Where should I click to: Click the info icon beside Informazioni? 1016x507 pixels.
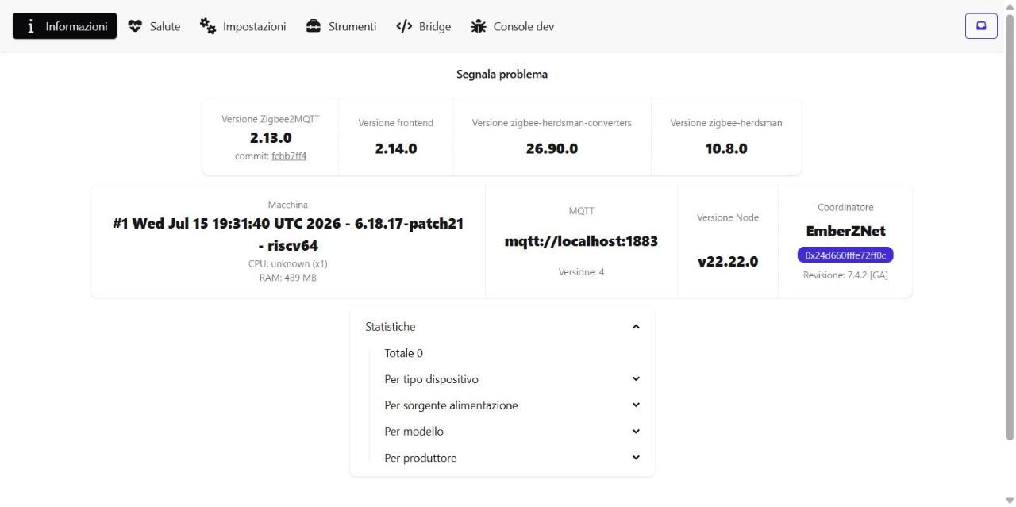[31, 26]
